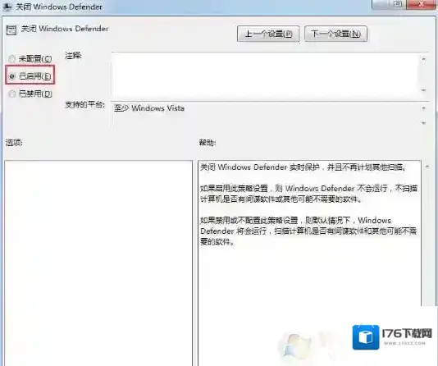
Task: Select the 未配置(C) radio button
Action: (11, 58)
